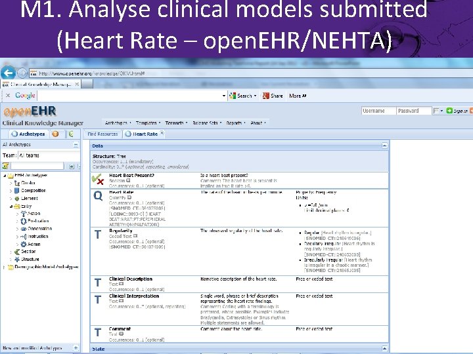Select the Archetypes side panel tab

click(x=28, y=134)
